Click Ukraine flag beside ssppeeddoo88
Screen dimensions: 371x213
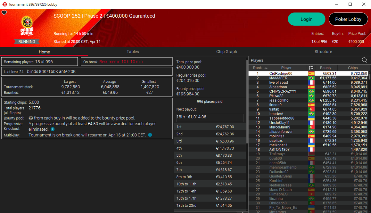[x=311, y=118]
